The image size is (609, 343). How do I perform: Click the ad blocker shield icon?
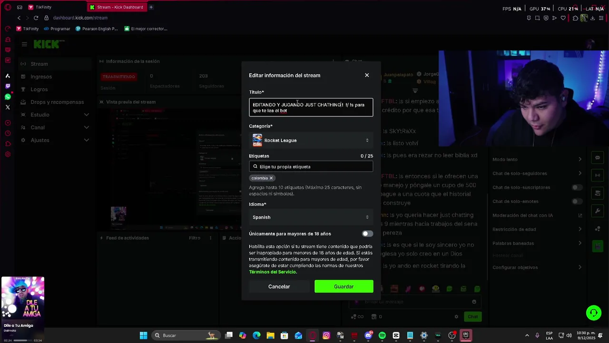pyautogui.click(x=546, y=18)
